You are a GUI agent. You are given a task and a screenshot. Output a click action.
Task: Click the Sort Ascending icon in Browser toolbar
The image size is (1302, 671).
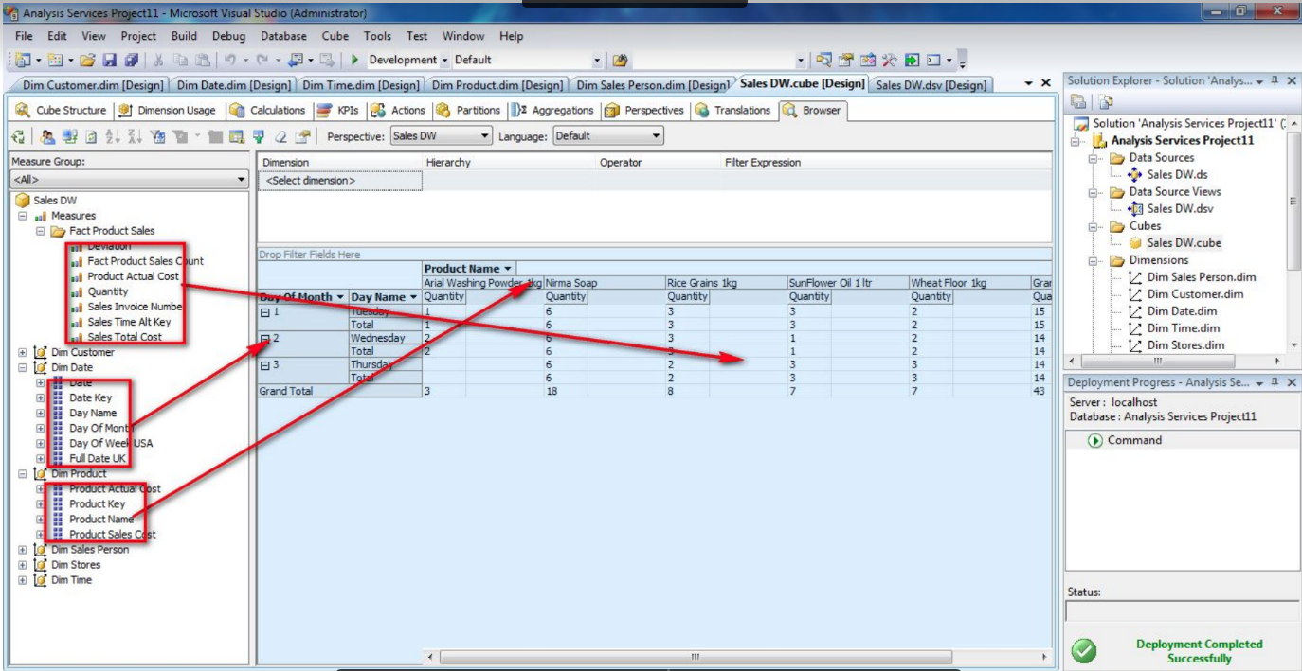pos(115,136)
